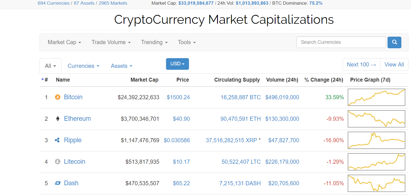Image resolution: width=411 pixels, height=196 pixels.
Task: Open the Trade Volume menu
Action: [x=111, y=42]
